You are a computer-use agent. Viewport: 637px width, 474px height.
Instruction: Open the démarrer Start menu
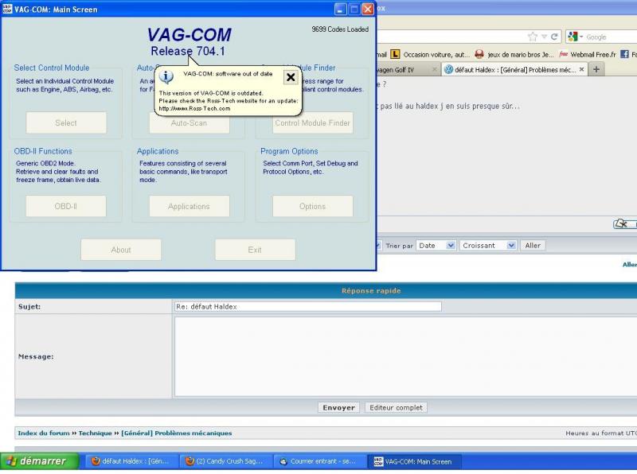click(39, 461)
